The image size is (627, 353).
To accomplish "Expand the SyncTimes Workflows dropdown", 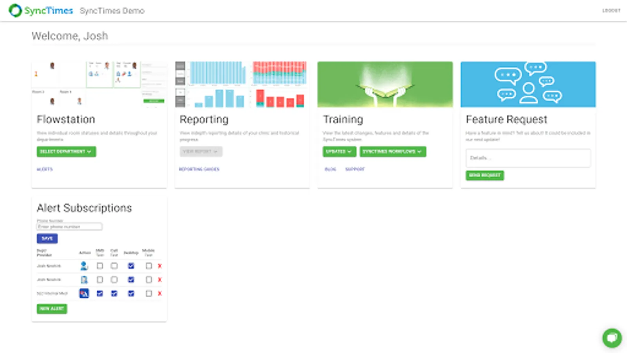I will [393, 151].
